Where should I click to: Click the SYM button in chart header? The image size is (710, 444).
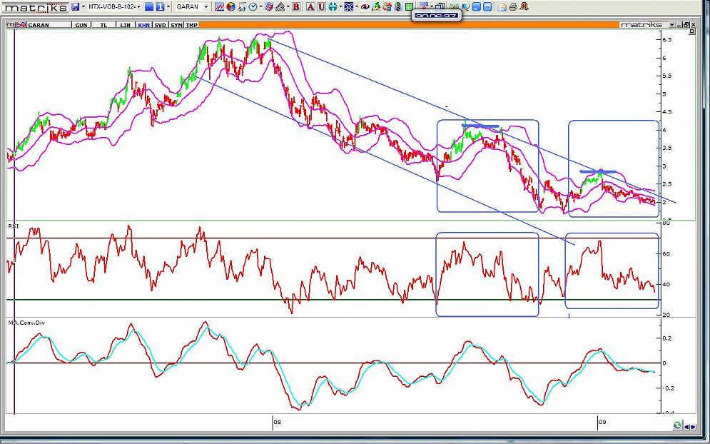[x=177, y=25]
